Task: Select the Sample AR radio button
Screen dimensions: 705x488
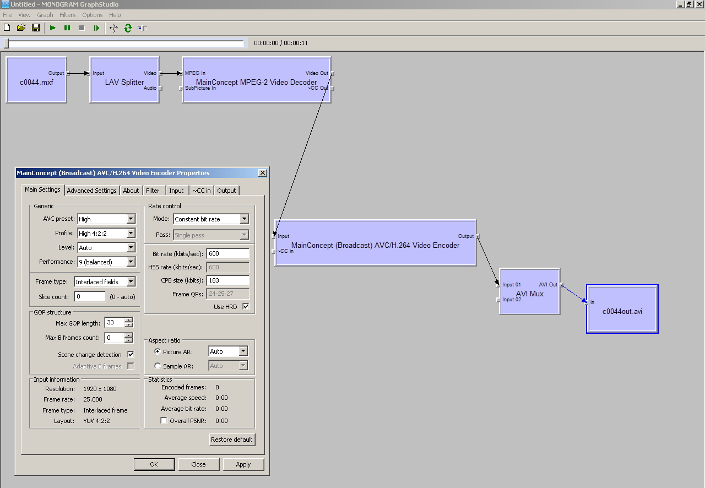Action: pos(158,366)
